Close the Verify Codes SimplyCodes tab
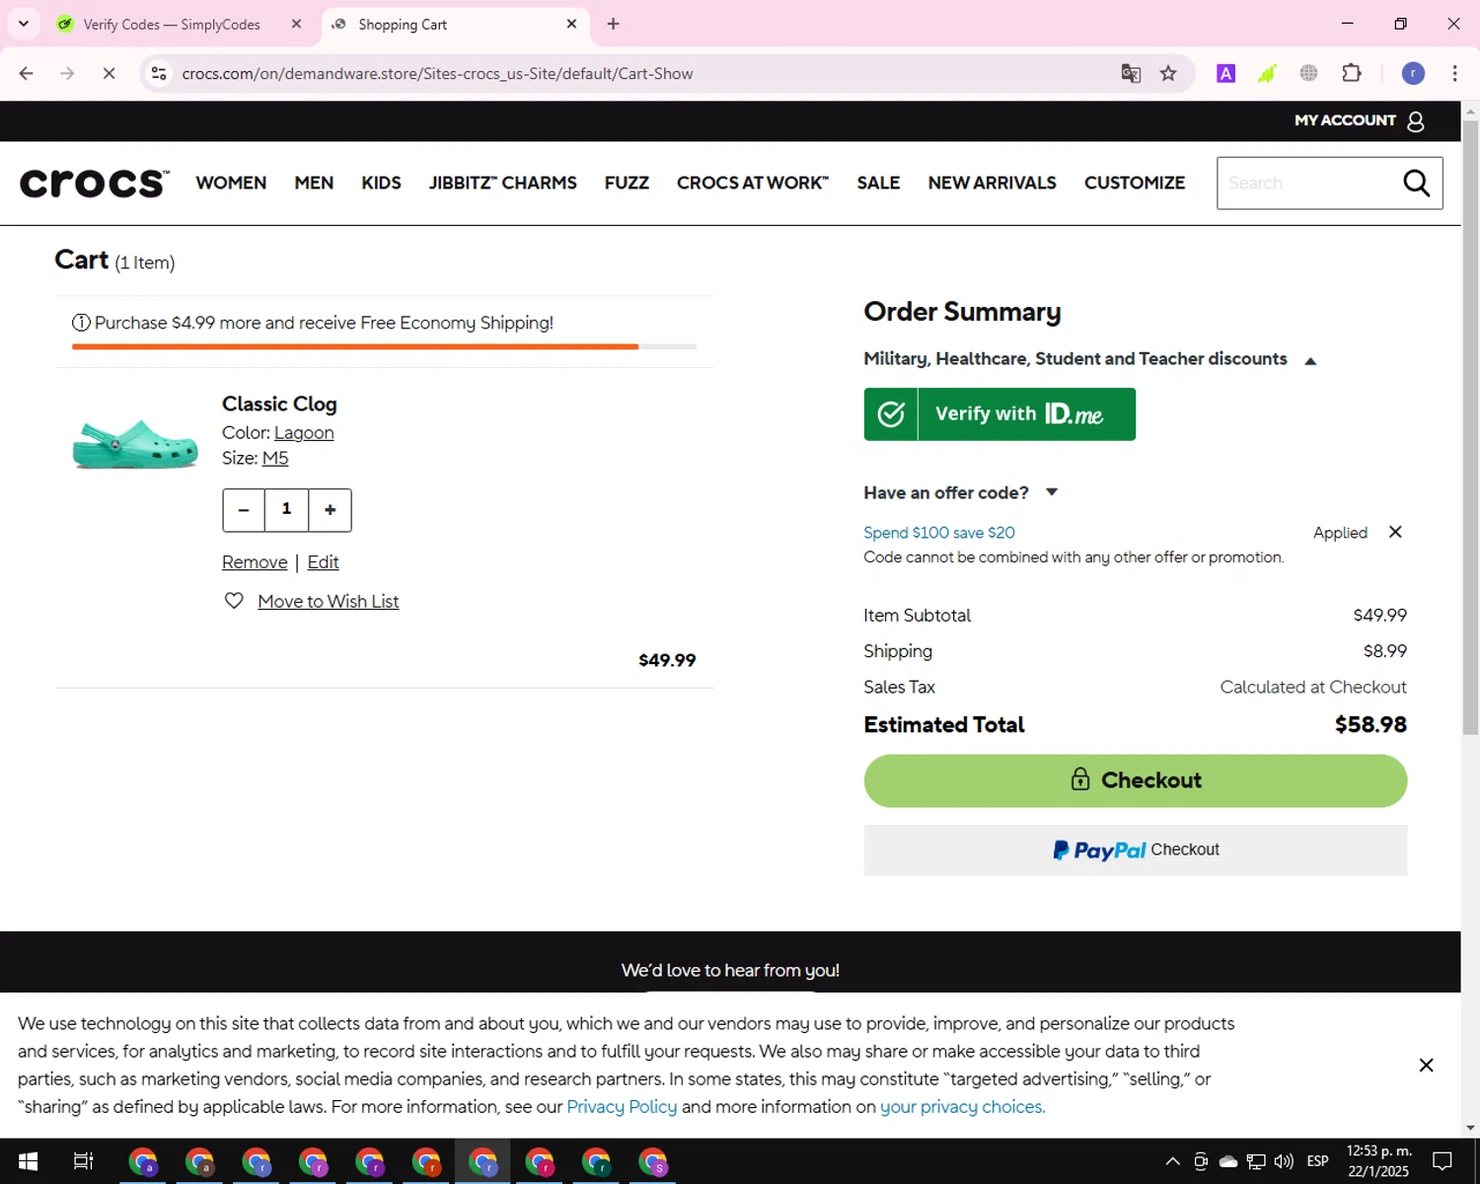 point(296,24)
